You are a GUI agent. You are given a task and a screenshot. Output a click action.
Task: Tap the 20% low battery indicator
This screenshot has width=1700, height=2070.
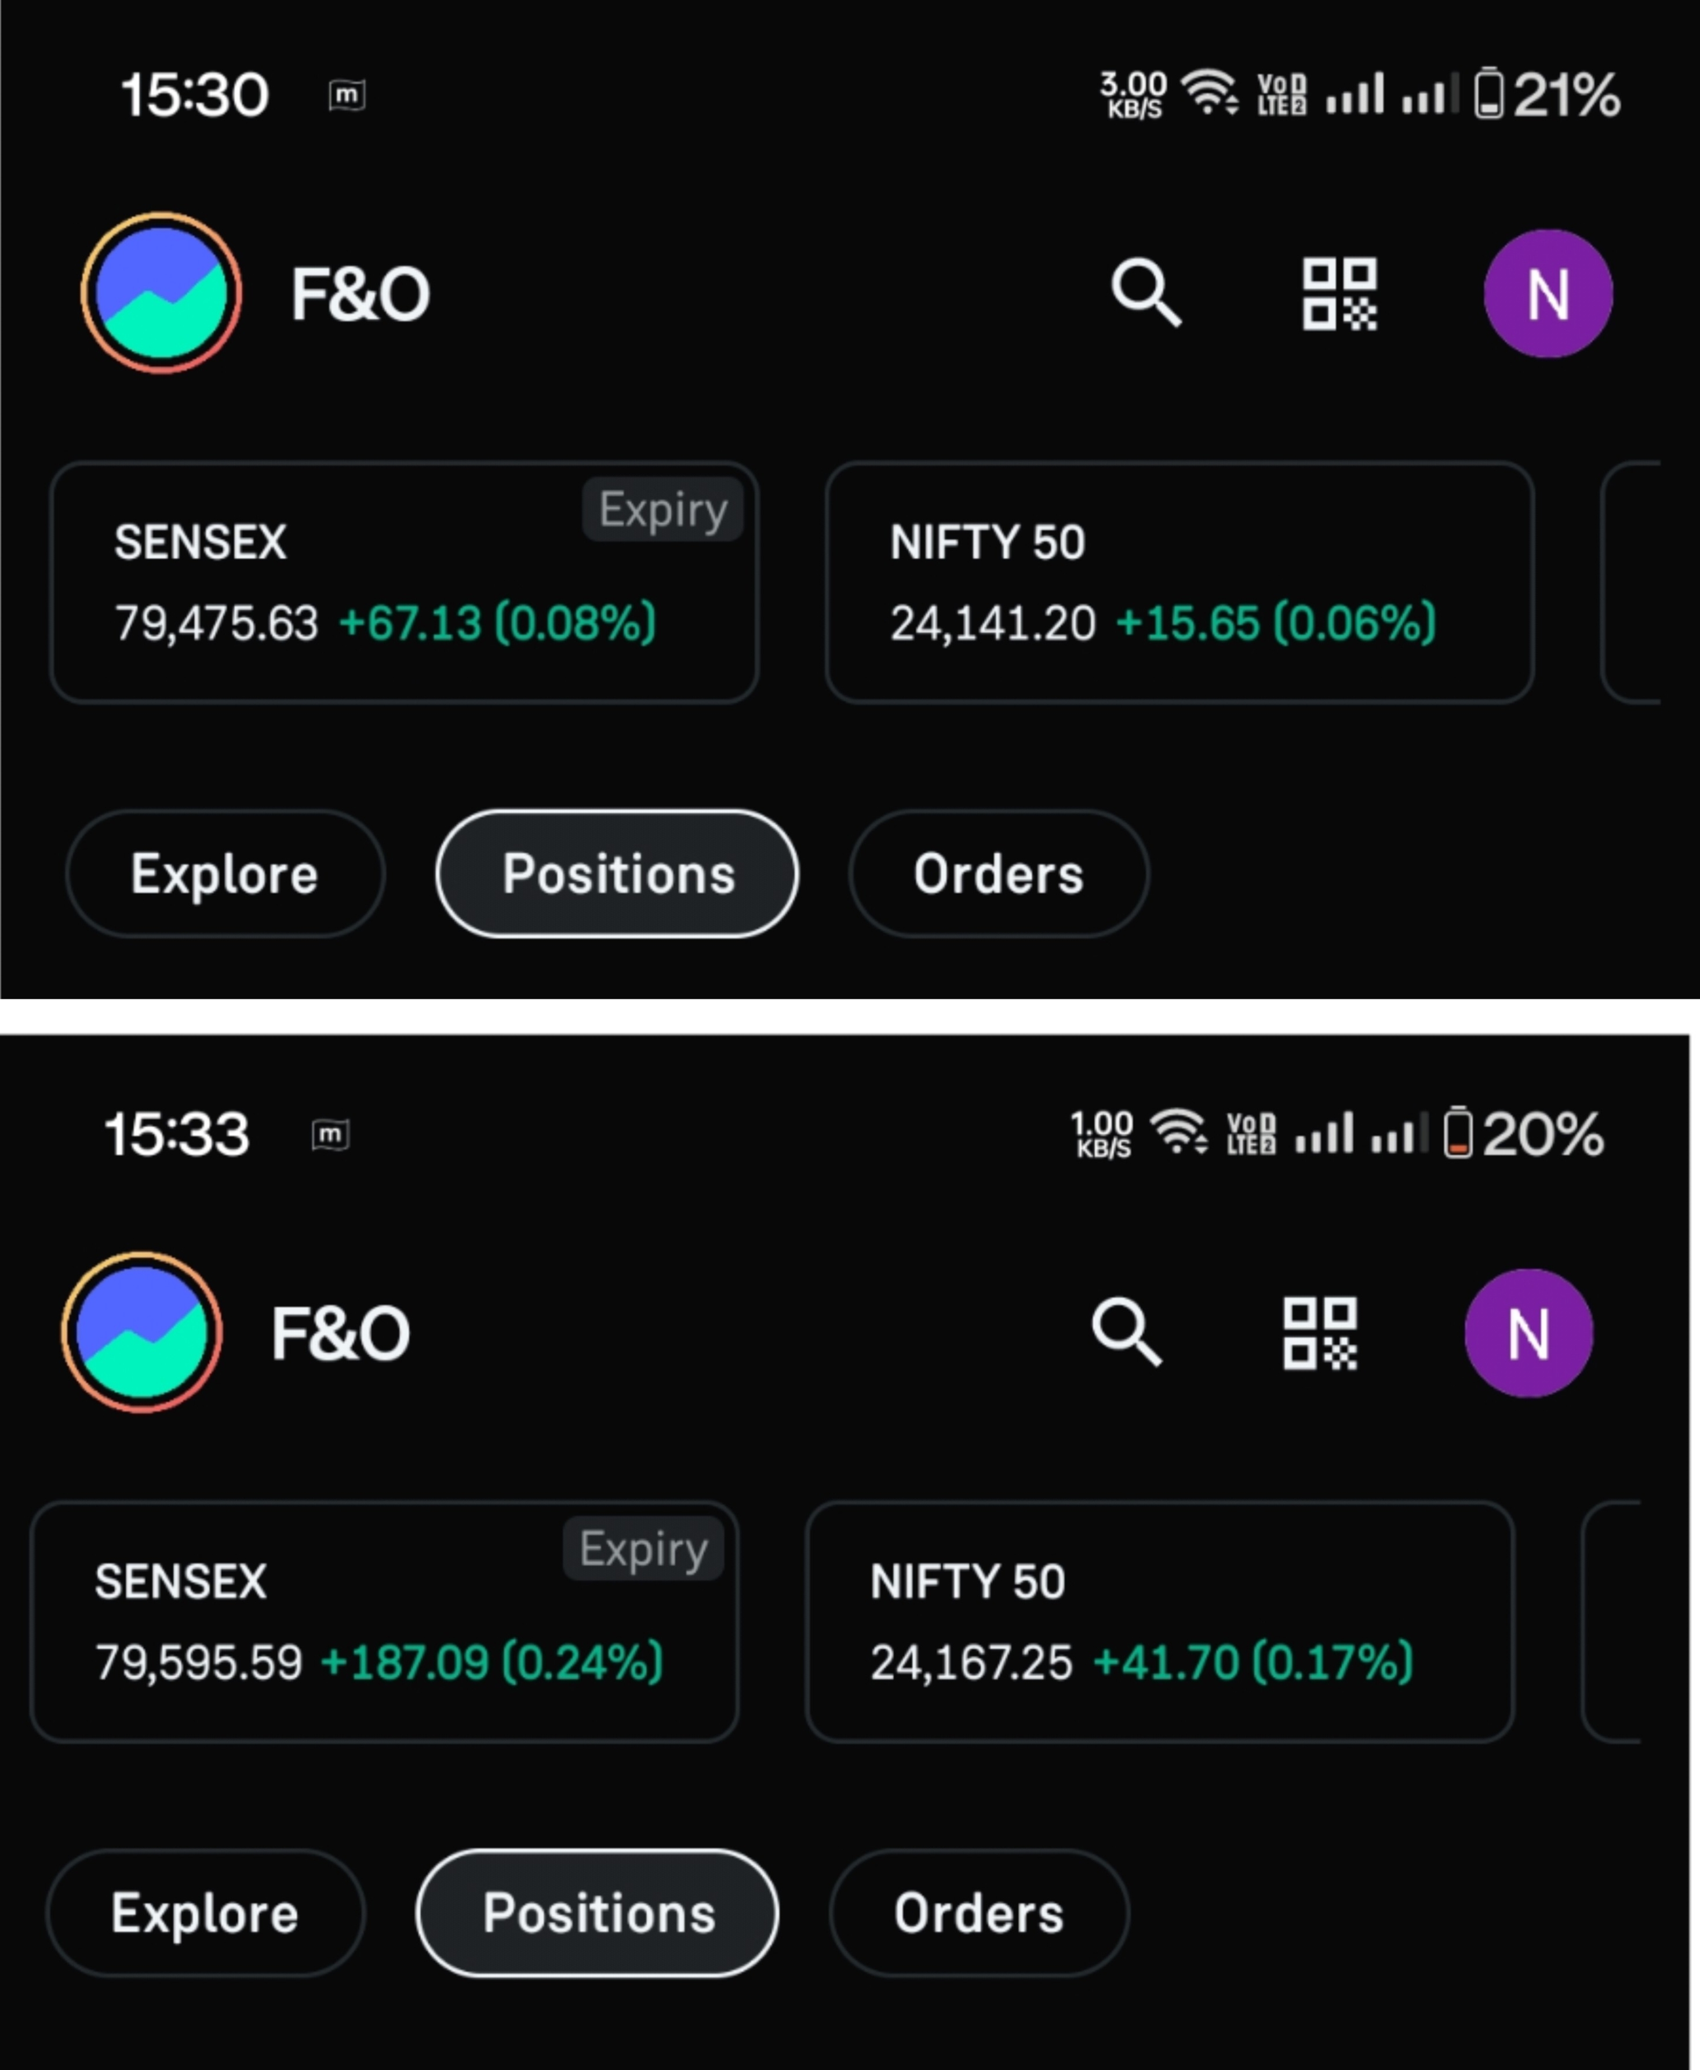(x=1524, y=1134)
